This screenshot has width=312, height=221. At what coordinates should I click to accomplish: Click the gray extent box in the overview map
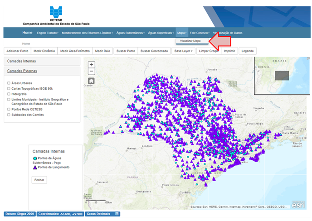(x=282, y=75)
